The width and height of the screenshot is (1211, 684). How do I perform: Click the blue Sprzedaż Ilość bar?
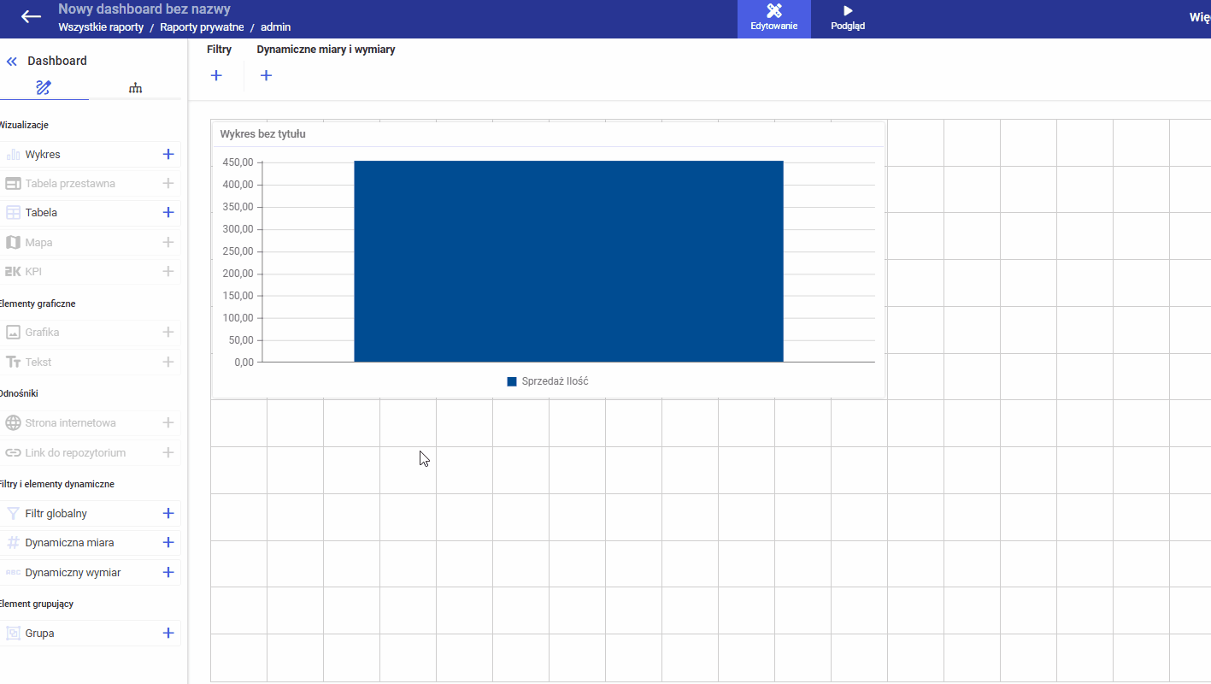[x=568, y=262]
